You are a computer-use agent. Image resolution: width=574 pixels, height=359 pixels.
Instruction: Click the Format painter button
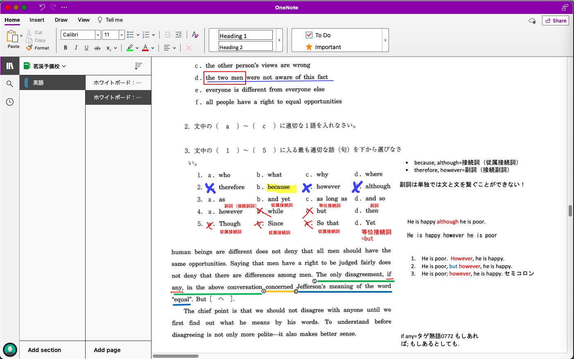pyautogui.click(x=38, y=48)
